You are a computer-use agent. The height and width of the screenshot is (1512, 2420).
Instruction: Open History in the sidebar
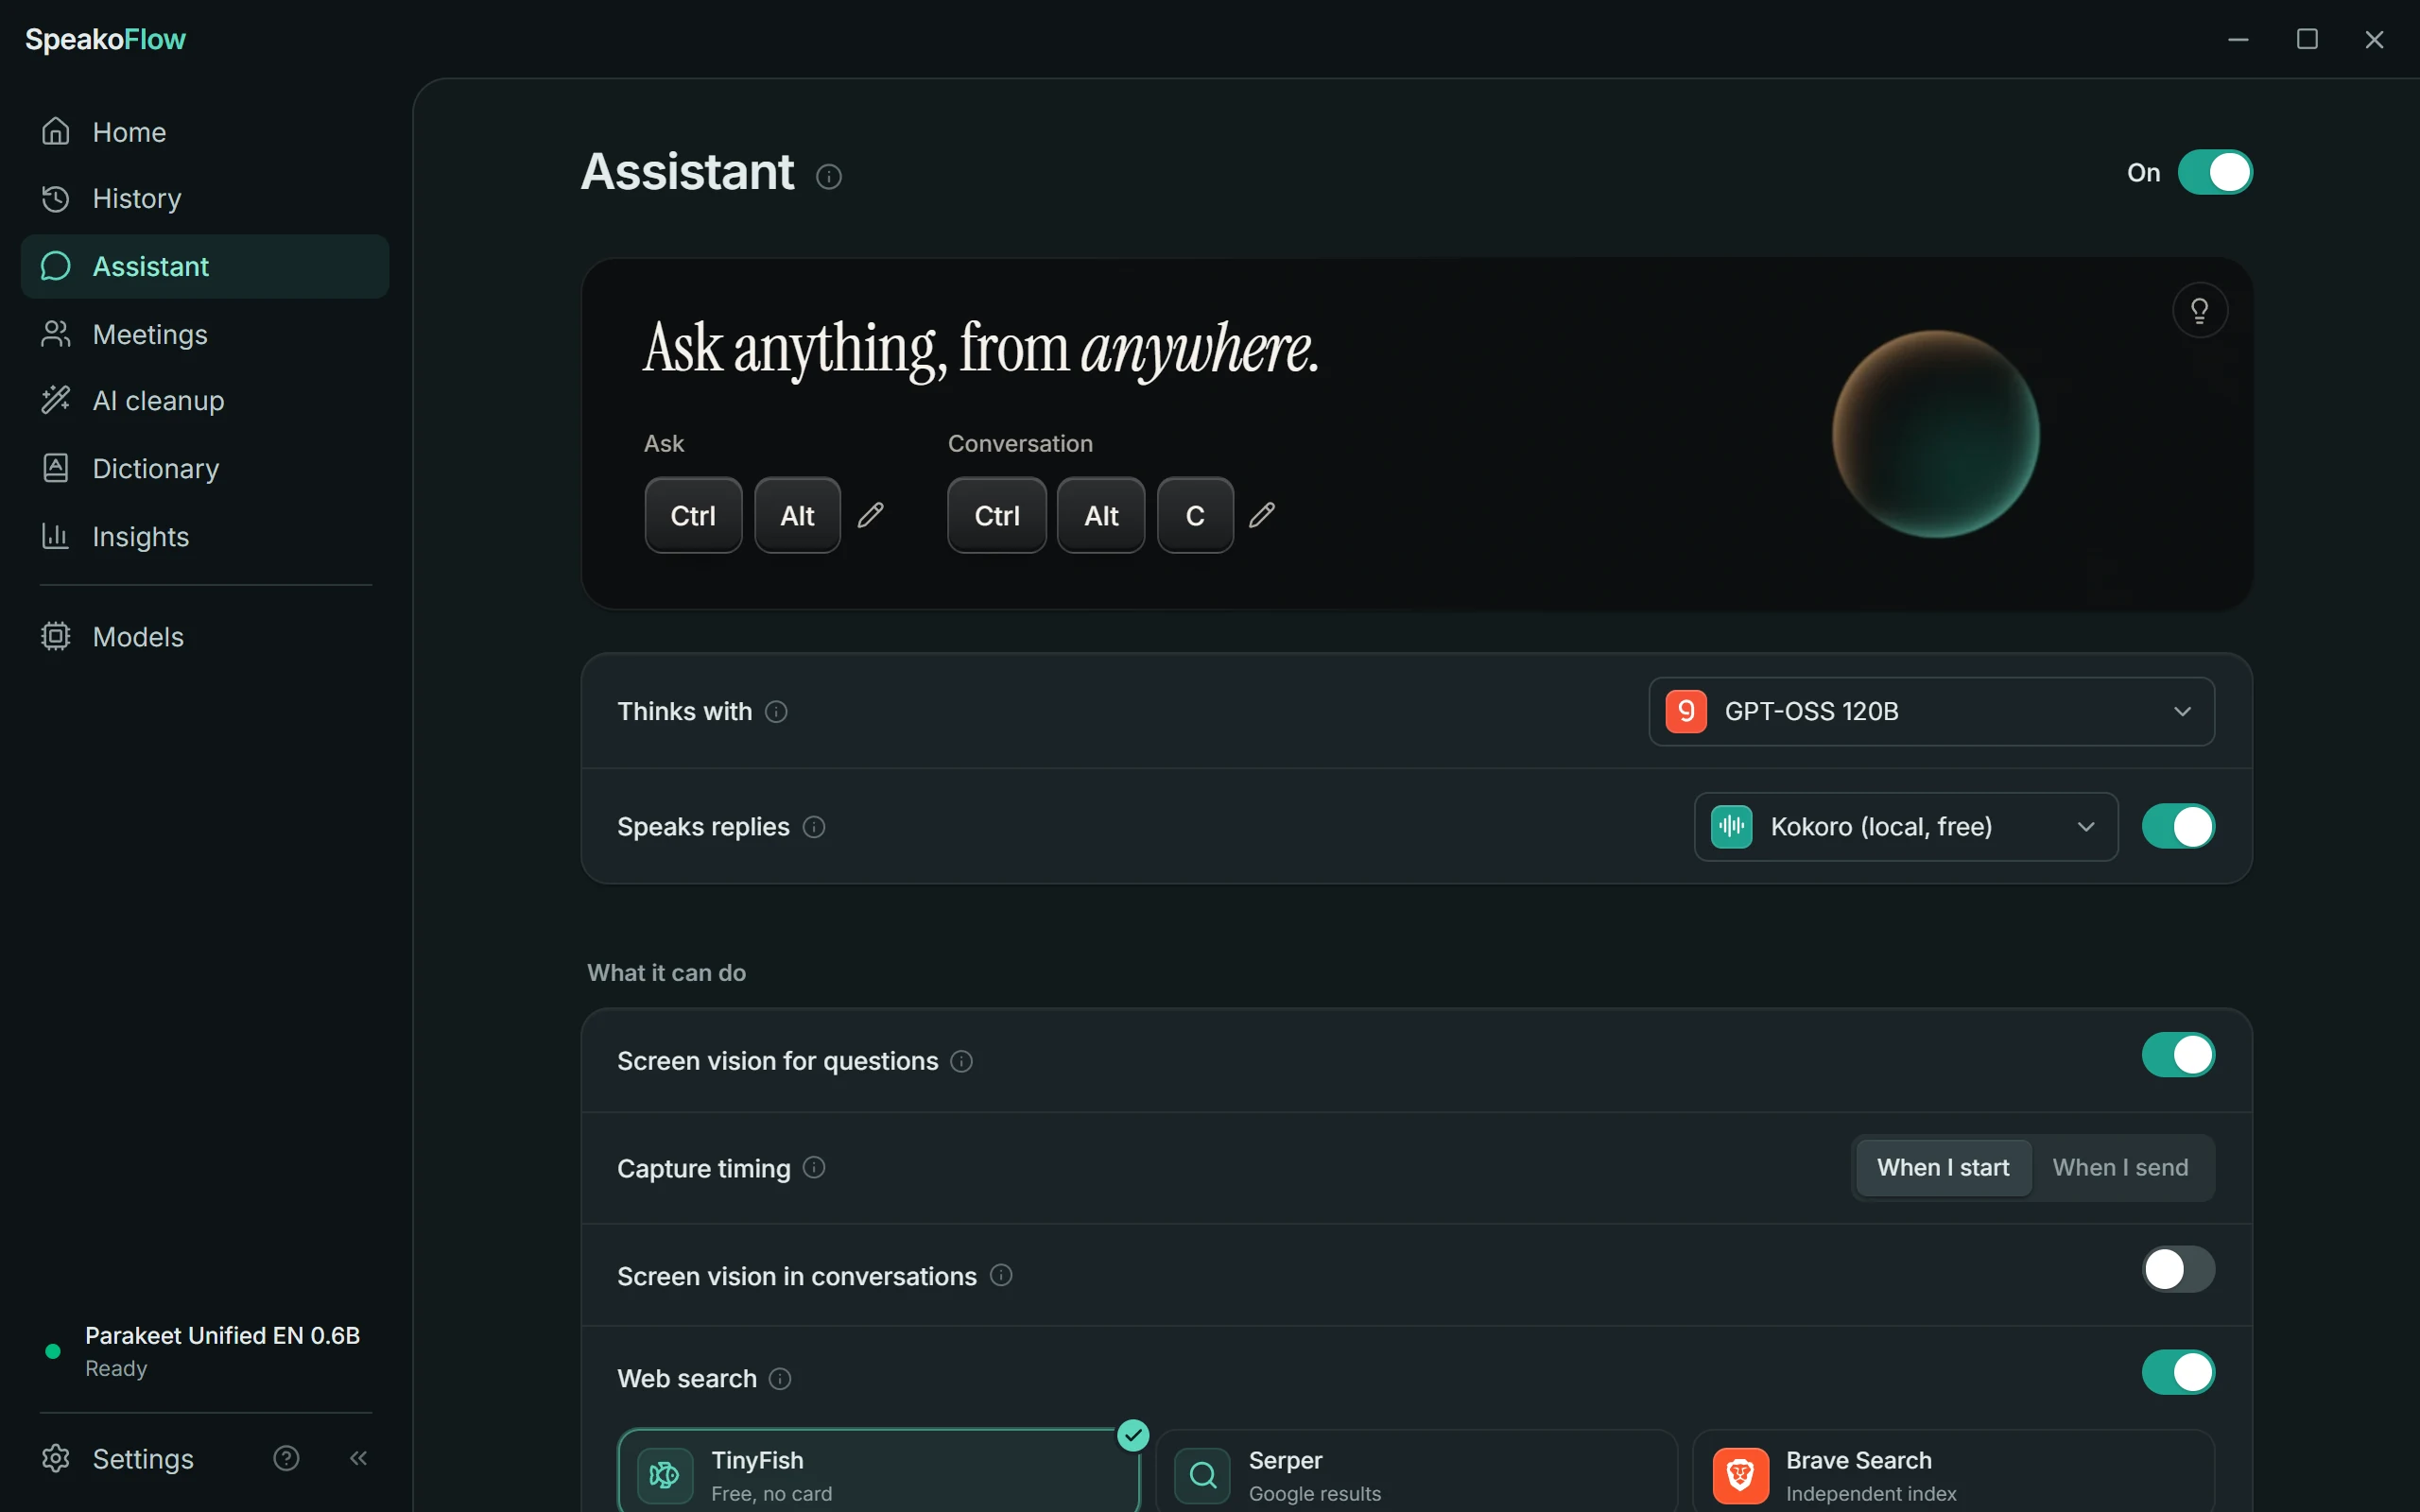(x=204, y=198)
